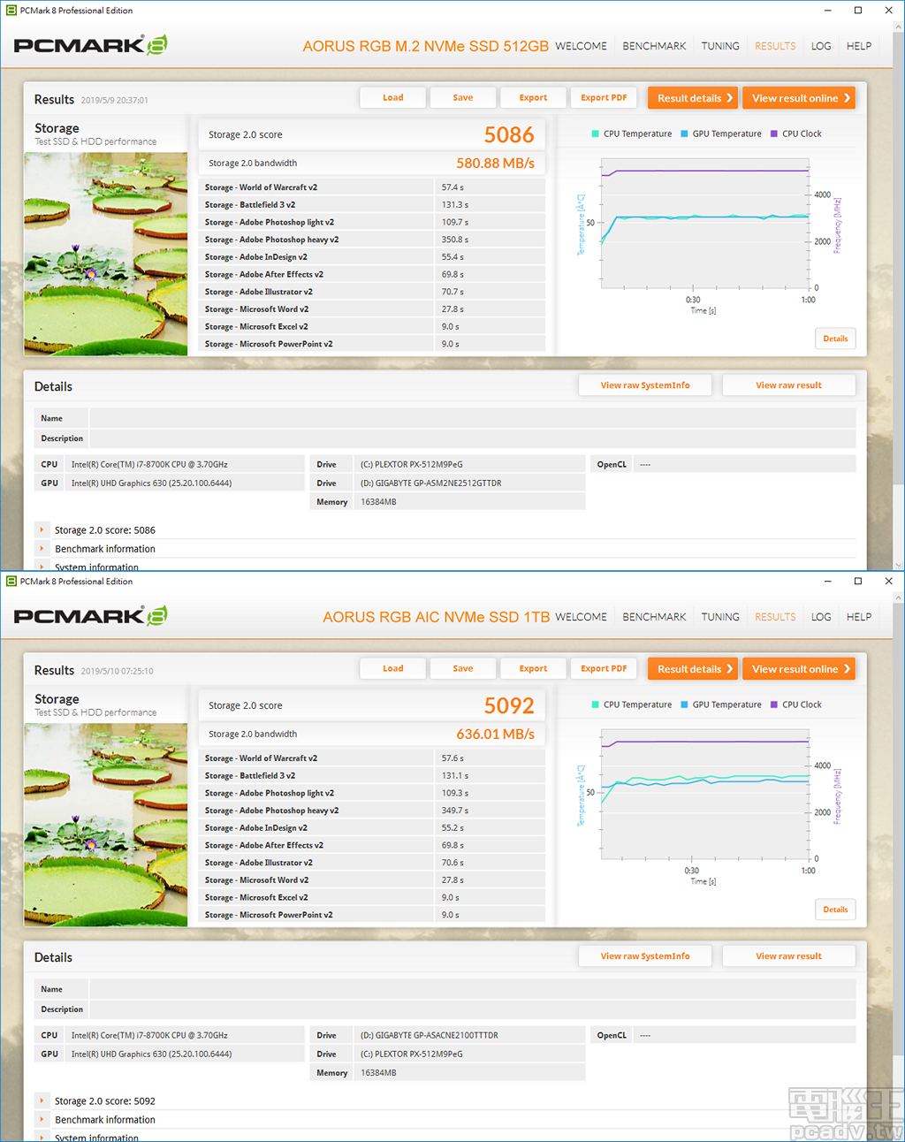This screenshot has height=1142, width=905.
Task: Toggle CPU Clock legend in top window
Action: click(795, 134)
